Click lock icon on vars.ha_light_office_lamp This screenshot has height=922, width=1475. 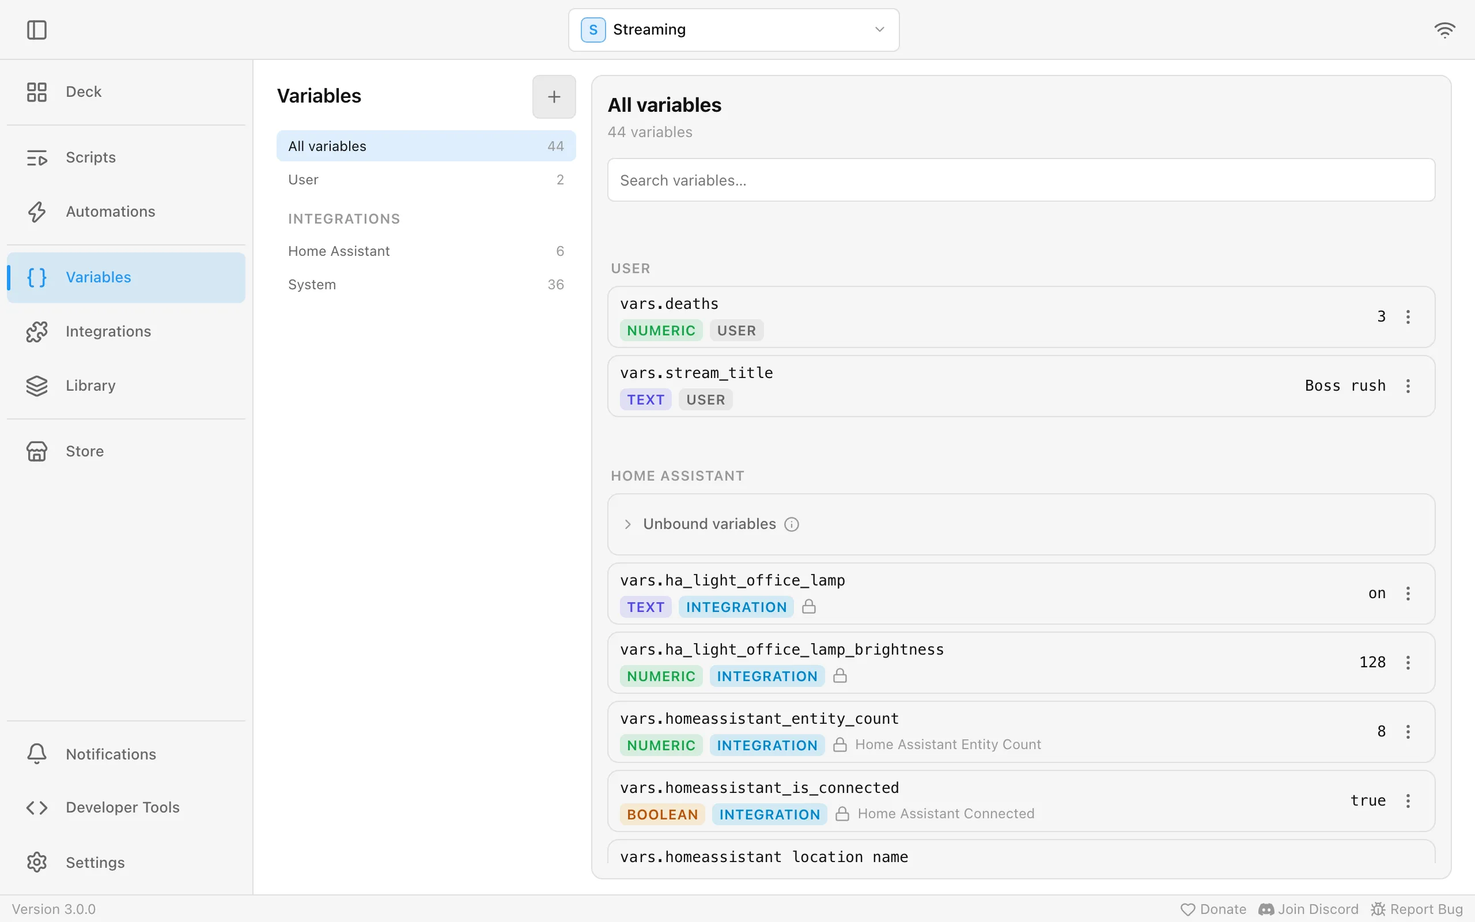tap(809, 607)
